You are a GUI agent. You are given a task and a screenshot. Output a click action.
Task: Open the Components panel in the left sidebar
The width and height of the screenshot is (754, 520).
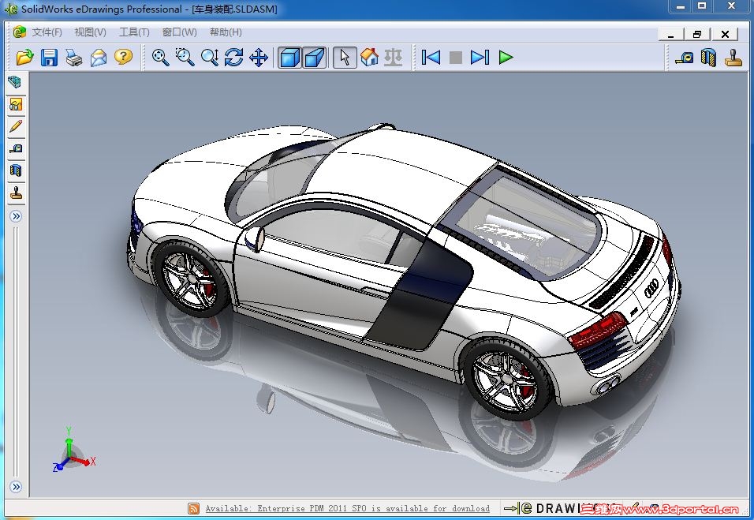[x=16, y=82]
